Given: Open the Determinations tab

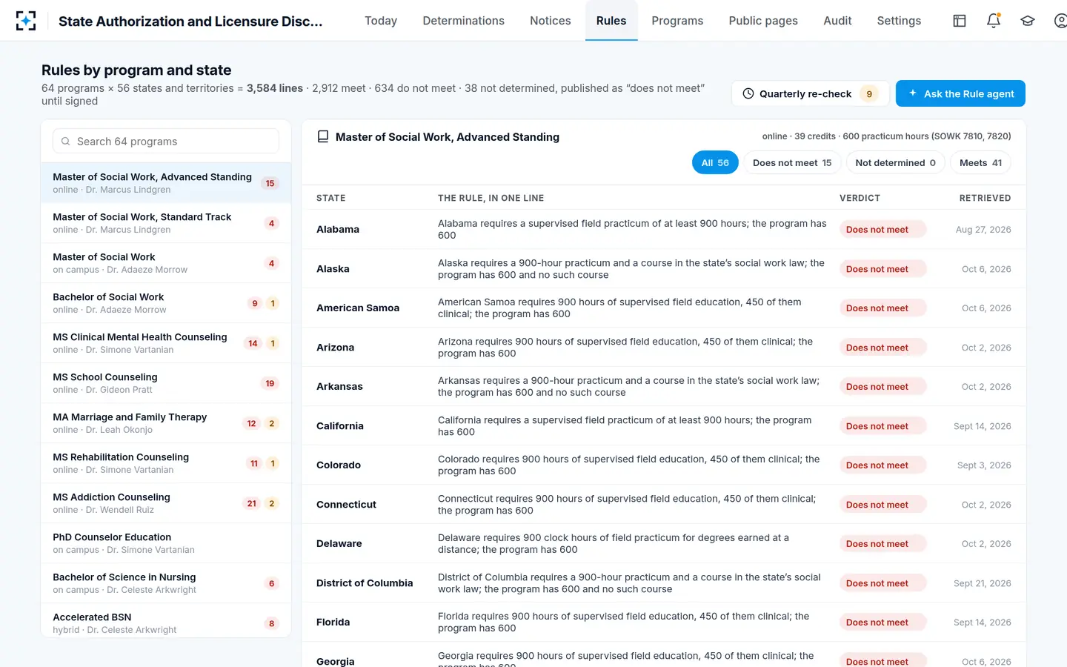Looking at the screenshot, I should [x=464, y=21].
